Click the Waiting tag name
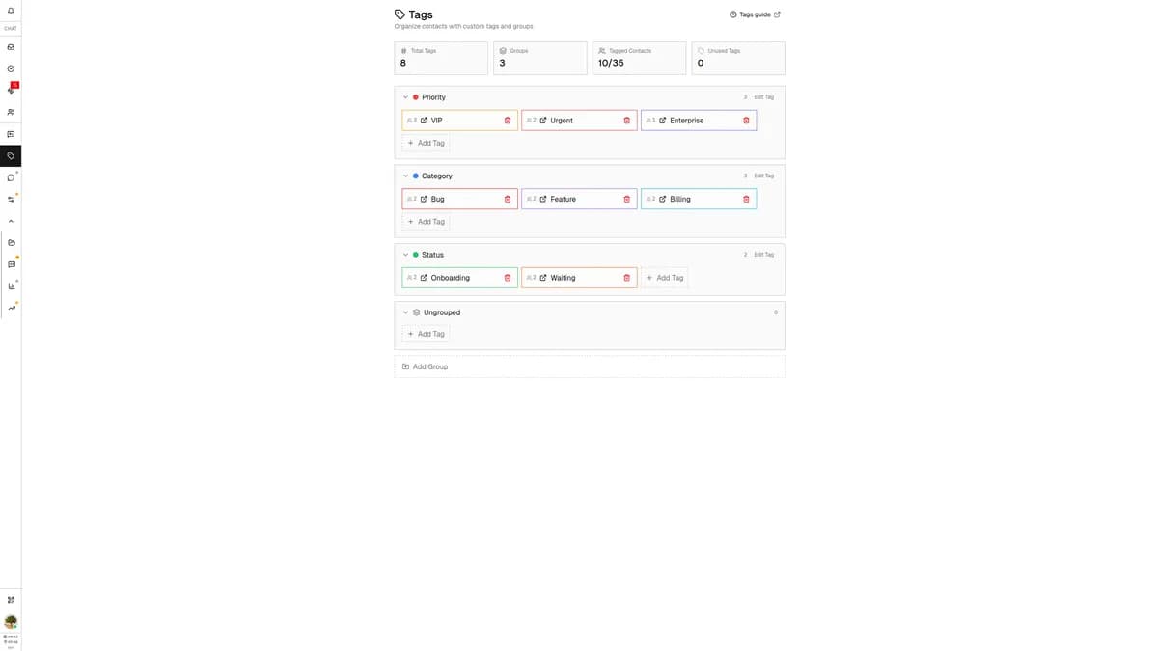 (563, 278)
